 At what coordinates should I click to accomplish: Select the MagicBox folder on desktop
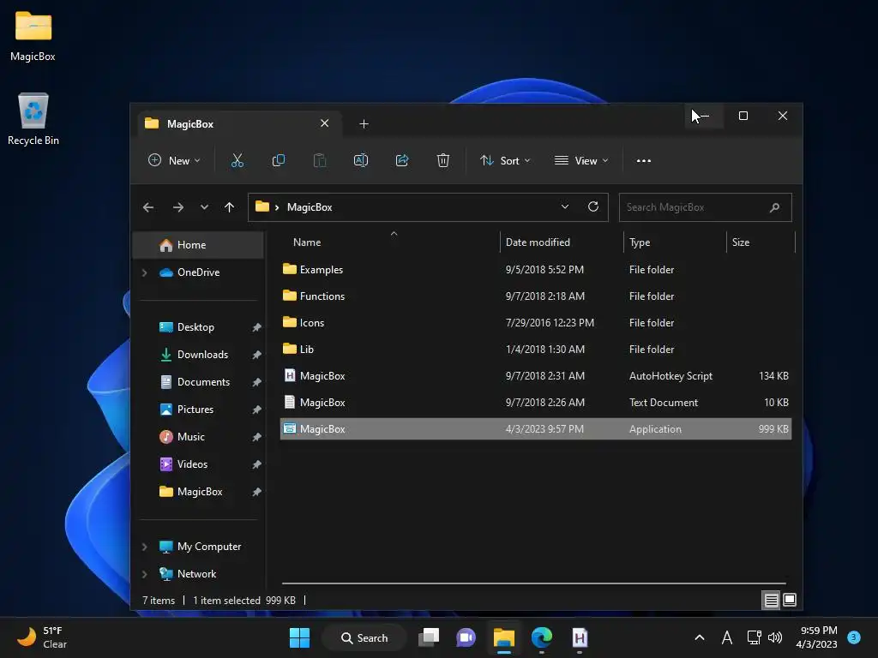[x=33, y=36]
